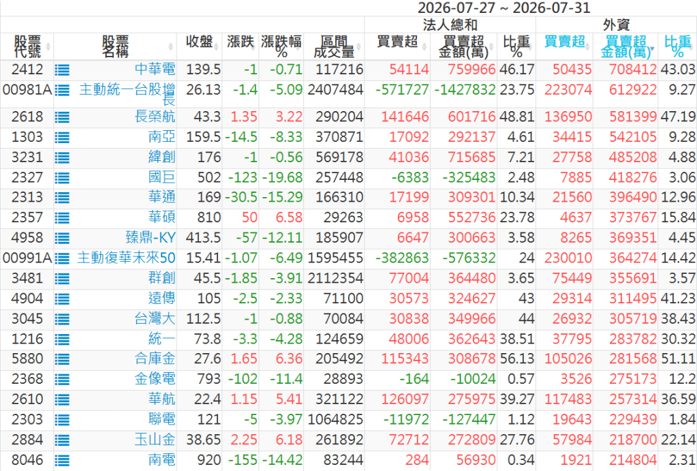Open list icon for 3481 群創
The height and width of the screenshot is (471, 697).
tap(62, 279)
